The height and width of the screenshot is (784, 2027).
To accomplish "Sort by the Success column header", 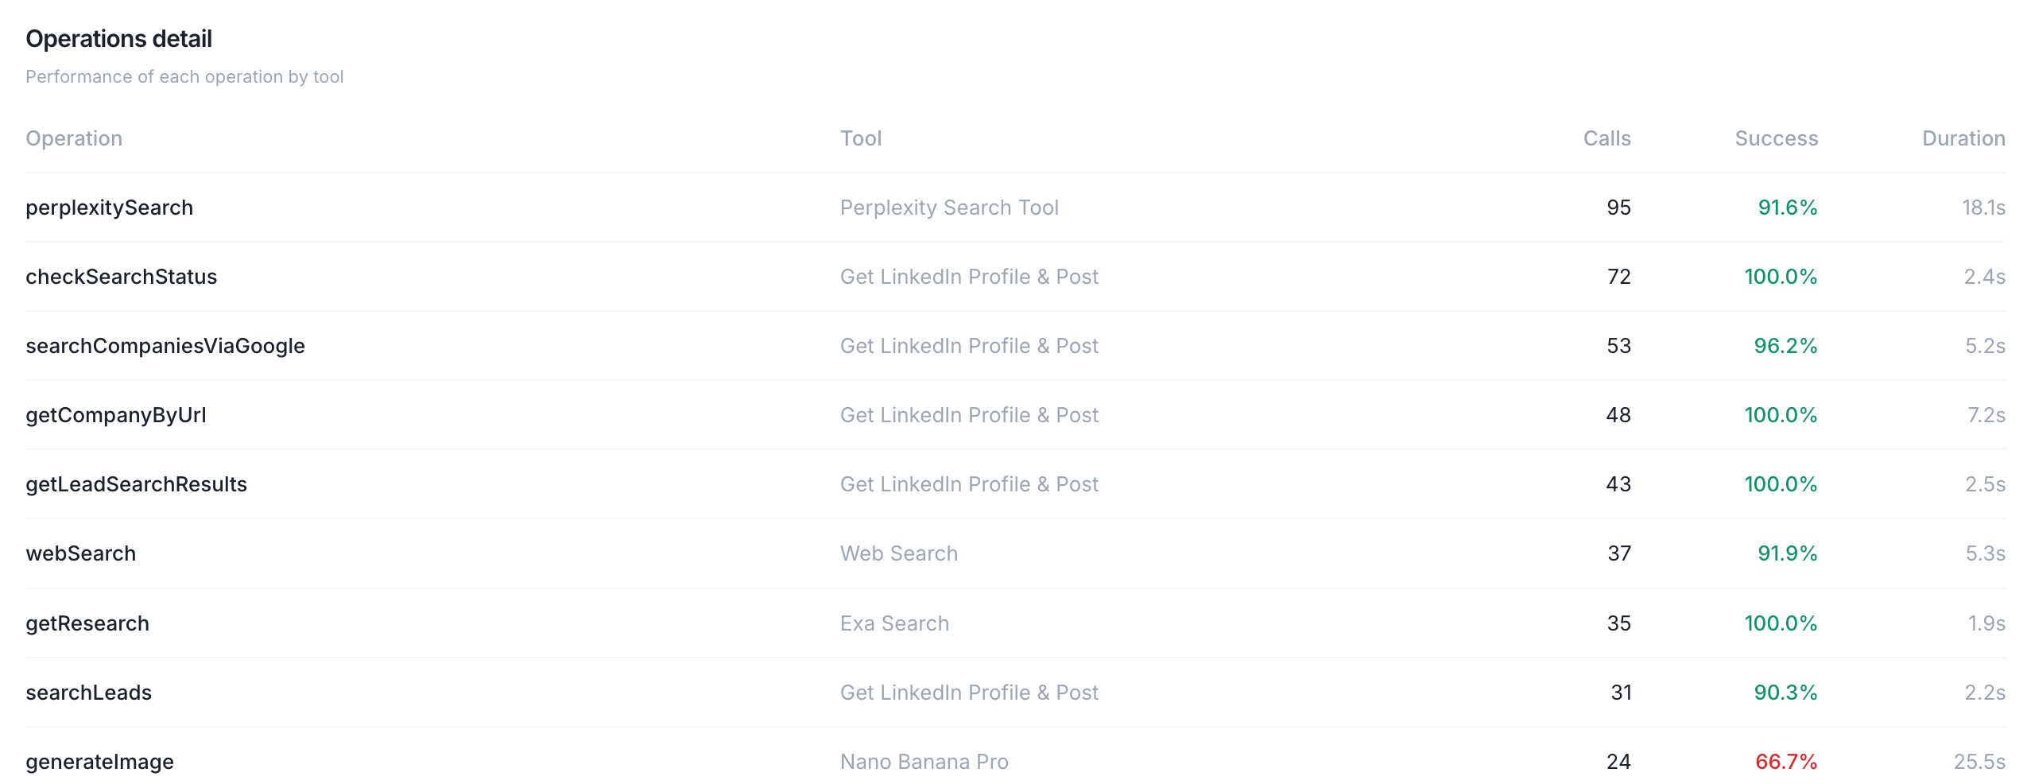I will [x=1776, y=138].
